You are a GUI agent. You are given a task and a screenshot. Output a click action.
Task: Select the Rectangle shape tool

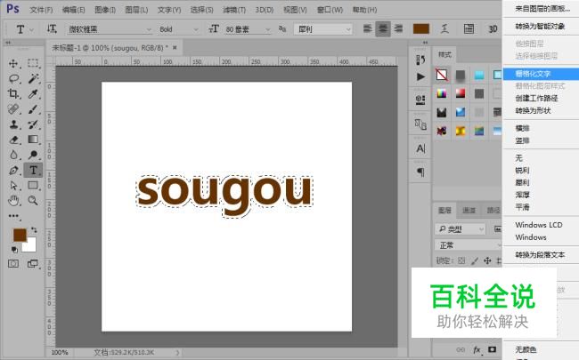pyautogui.click(x=33, y=186)
